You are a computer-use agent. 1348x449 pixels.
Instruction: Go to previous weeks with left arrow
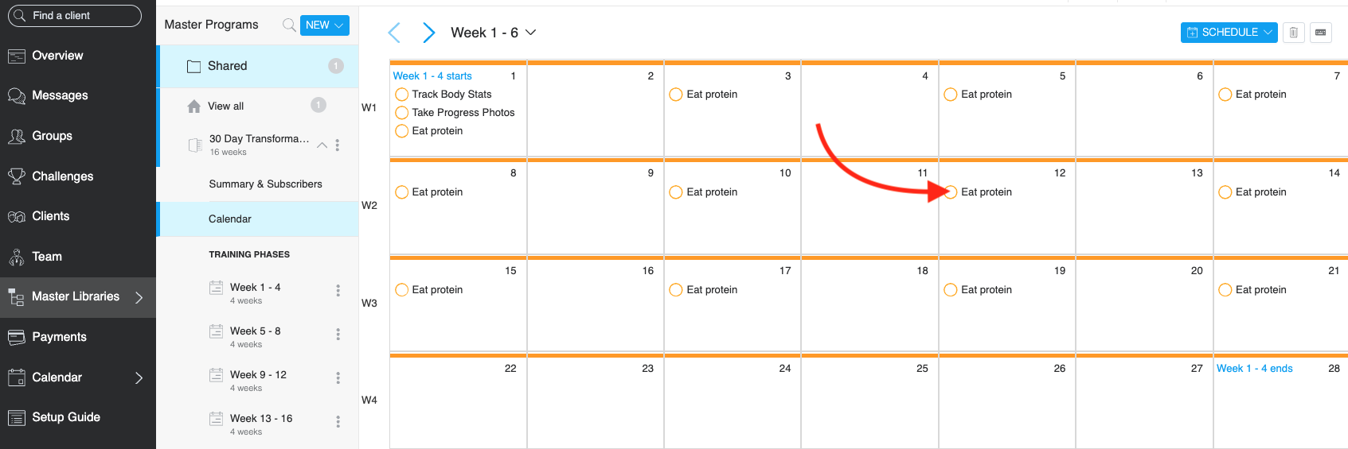coord(394,33)
